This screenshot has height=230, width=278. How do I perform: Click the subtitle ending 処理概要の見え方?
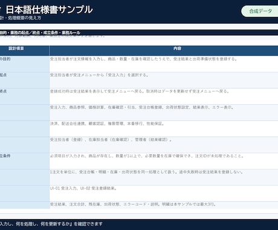21,18
